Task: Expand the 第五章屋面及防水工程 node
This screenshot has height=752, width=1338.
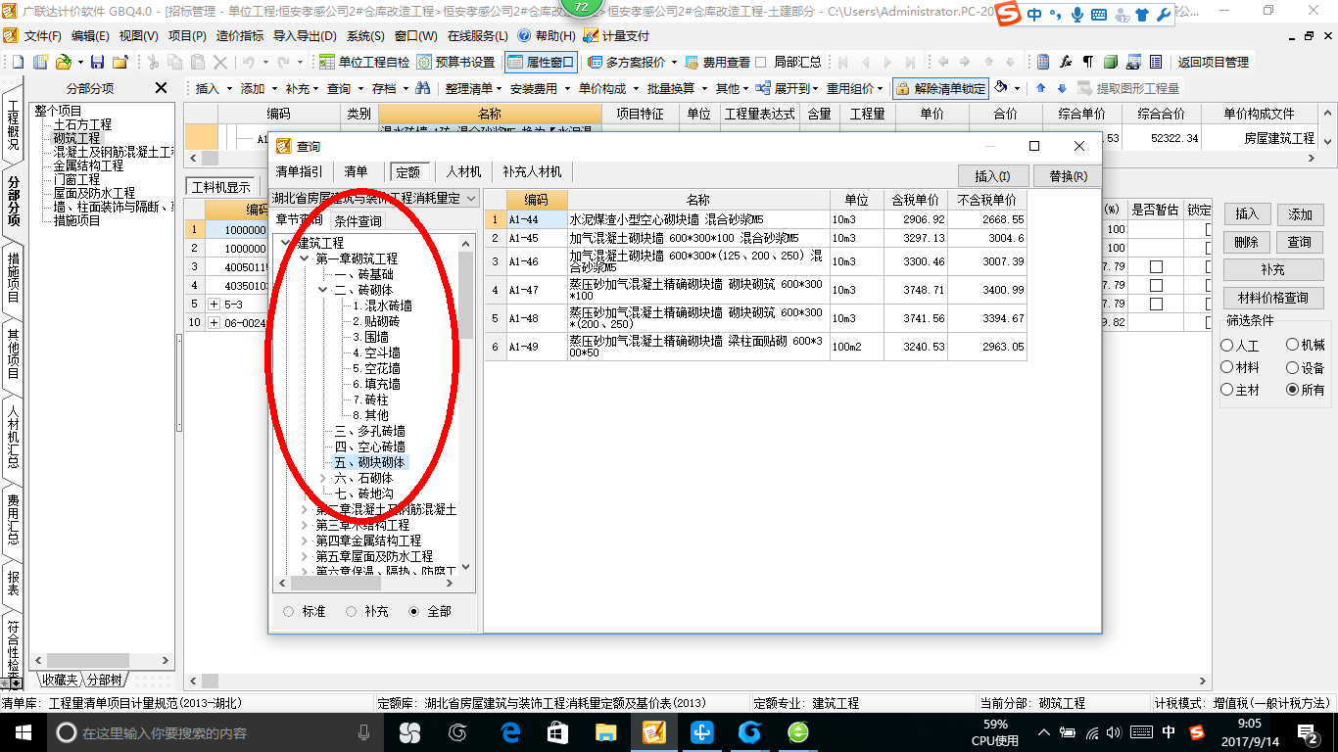Action: (304, 556)
